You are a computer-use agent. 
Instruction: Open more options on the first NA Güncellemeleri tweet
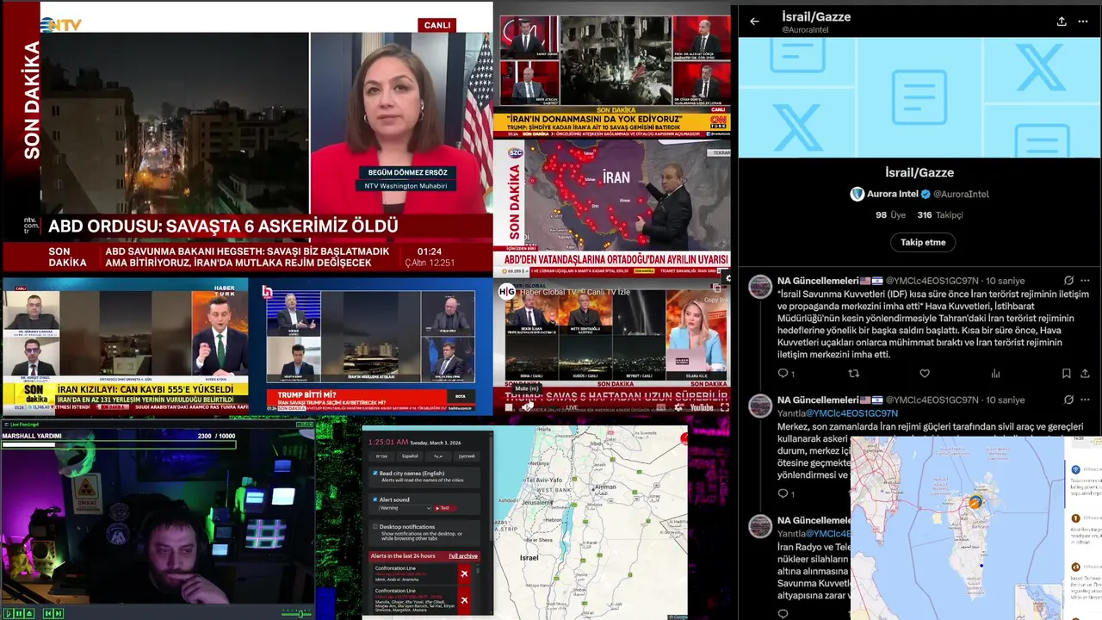coord(1085,281)
